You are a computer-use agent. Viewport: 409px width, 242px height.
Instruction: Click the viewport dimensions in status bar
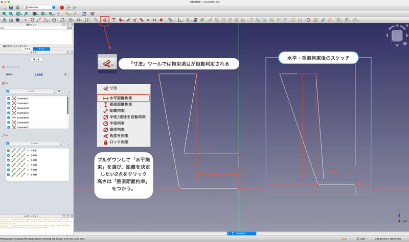(388, 239)
